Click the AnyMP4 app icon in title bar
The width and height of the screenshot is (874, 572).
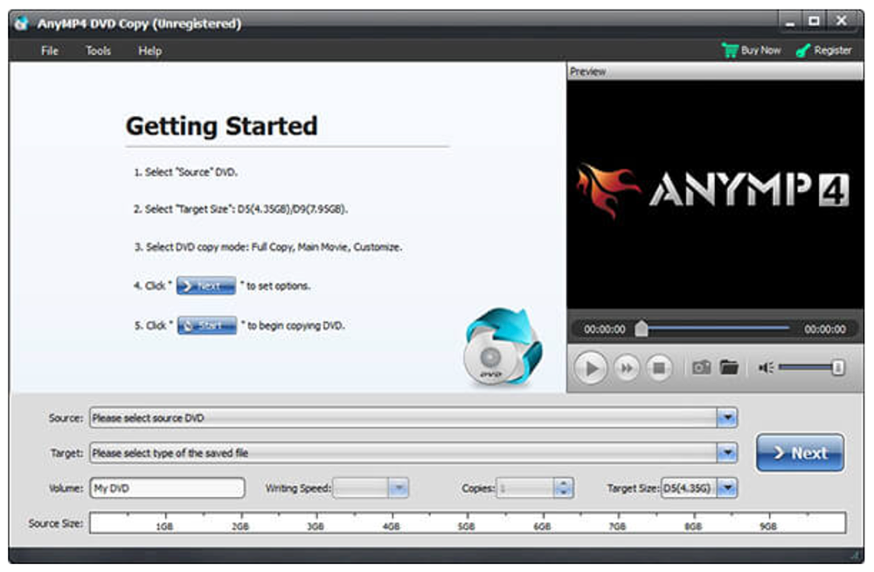click(22, 24)
